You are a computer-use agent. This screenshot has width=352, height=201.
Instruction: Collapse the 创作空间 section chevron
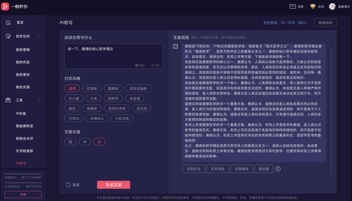click(39, 36)
